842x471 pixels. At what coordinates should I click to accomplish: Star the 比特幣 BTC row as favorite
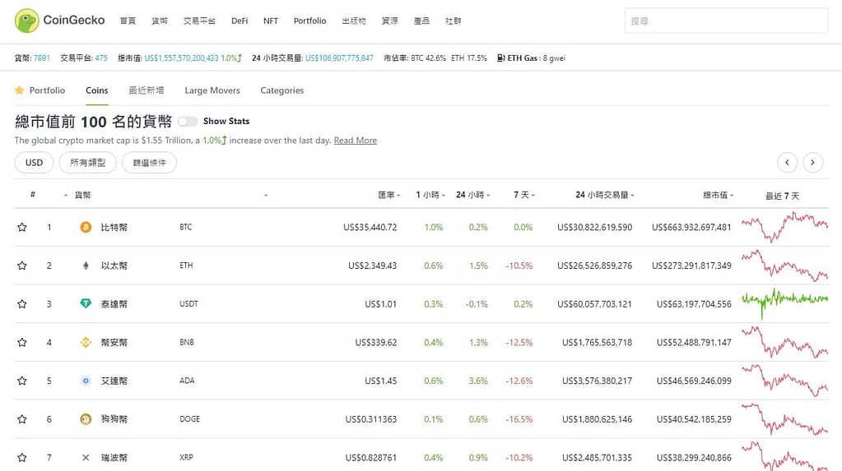click(22, 227)
